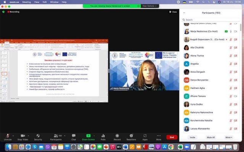The image size is (244, 152).
Task: Click the Record circle icon
Action: click(x=117, y=136)
